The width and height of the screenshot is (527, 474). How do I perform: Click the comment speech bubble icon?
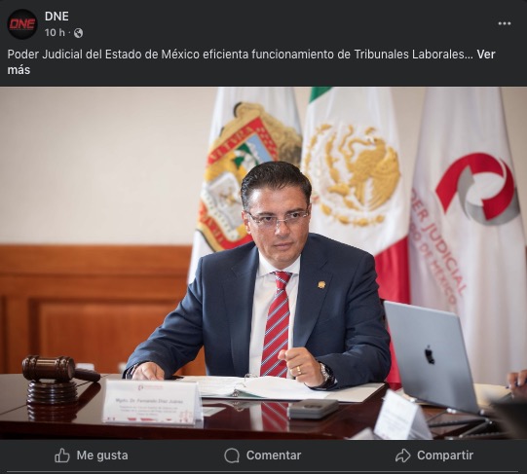[232, 456]
